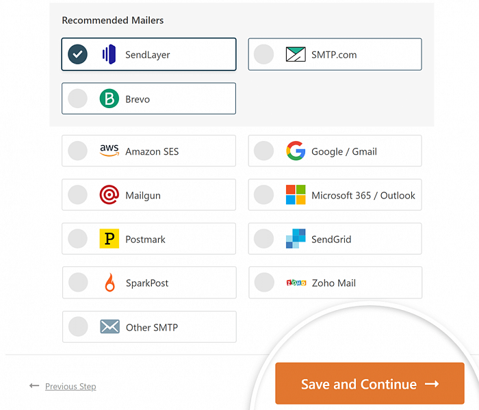Click the Recommended Mailers heading
The image size is (479, 410).
(113, 20)
